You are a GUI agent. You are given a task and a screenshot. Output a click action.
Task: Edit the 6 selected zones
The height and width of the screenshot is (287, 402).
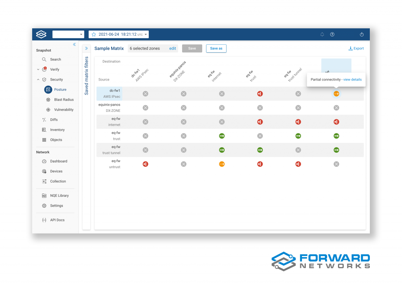(x=172, y=49)
